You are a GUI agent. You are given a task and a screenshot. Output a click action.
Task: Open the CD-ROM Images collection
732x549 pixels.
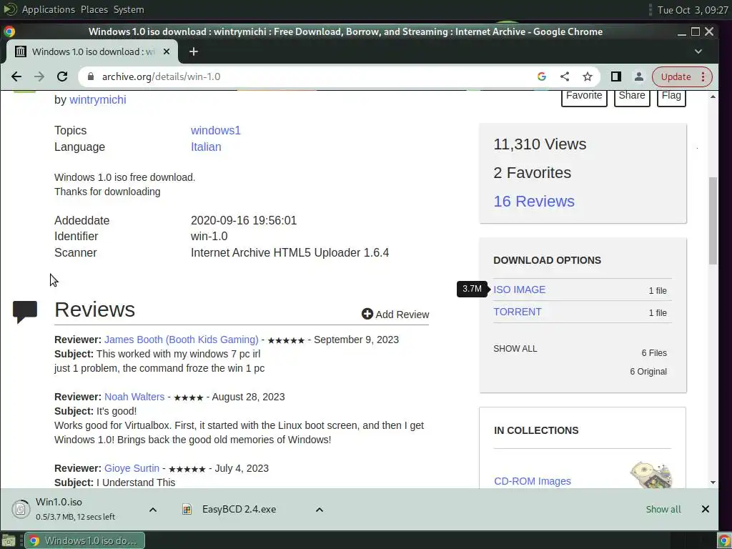pos(532,481)
